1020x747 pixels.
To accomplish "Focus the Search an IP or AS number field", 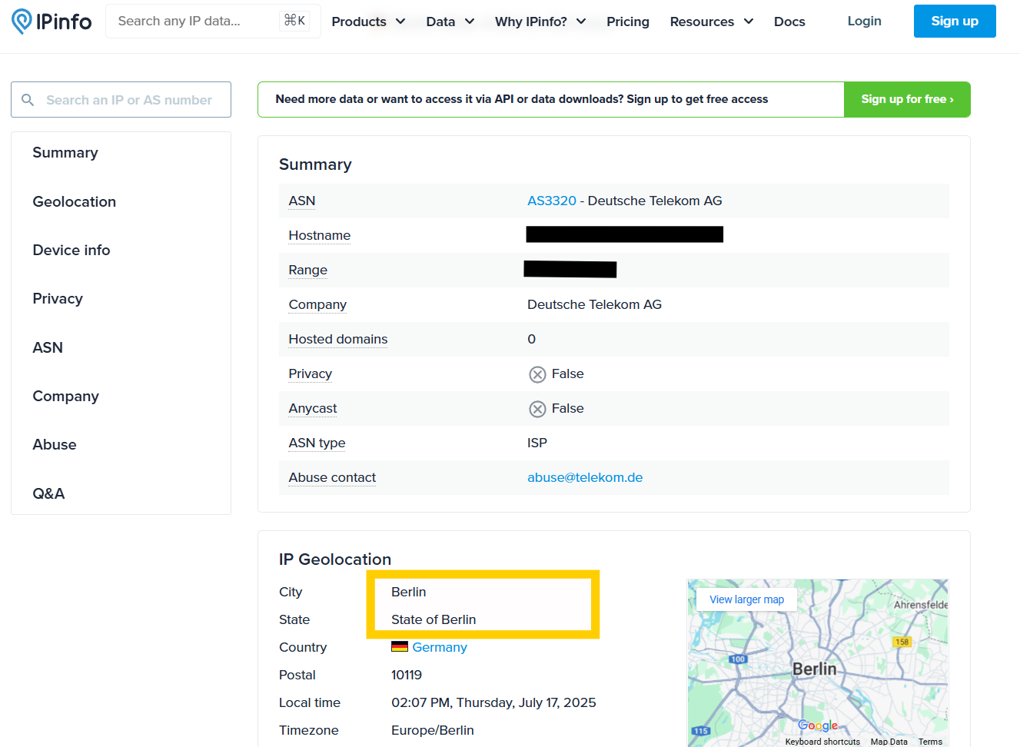I will [x=121, y=100].
